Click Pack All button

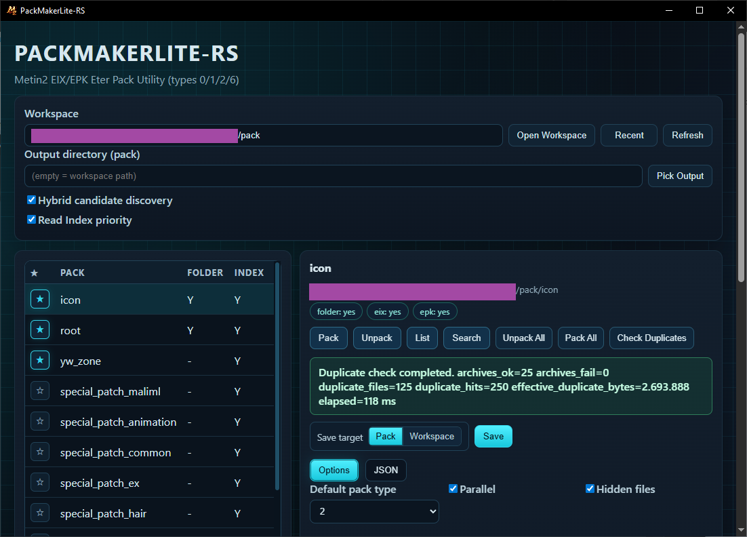pyautogui.click(x=581, y=338)
